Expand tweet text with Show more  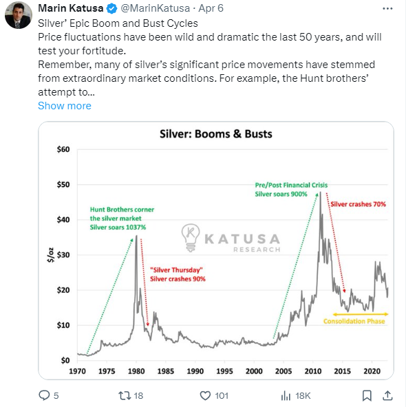coord(65,106)
